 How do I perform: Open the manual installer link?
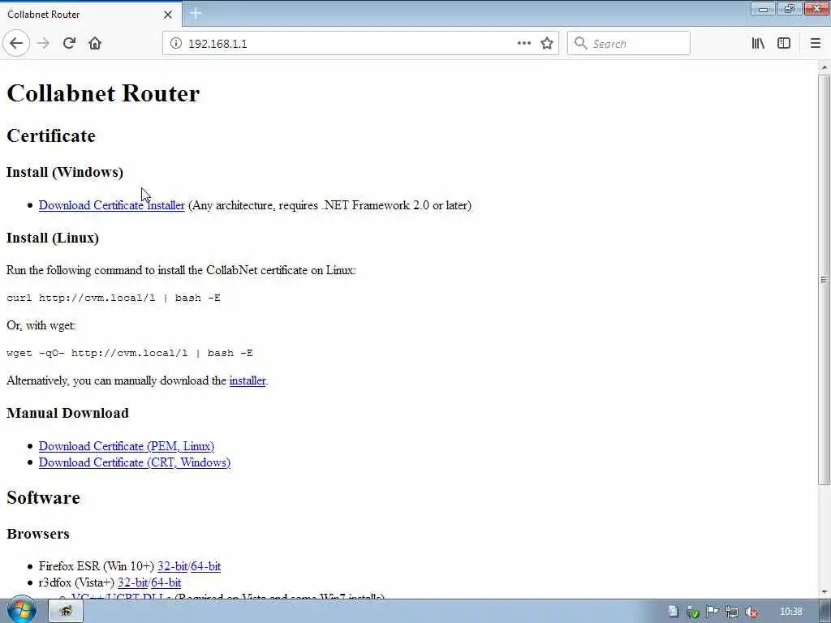(248, 381)
